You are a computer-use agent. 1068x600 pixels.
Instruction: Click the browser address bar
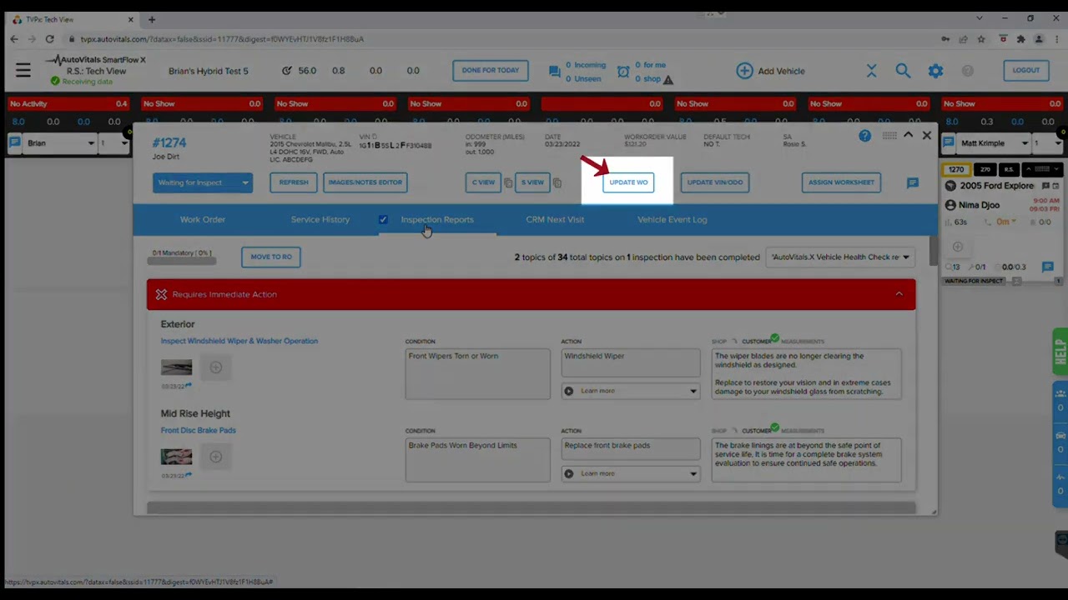(x=501, y=39)
